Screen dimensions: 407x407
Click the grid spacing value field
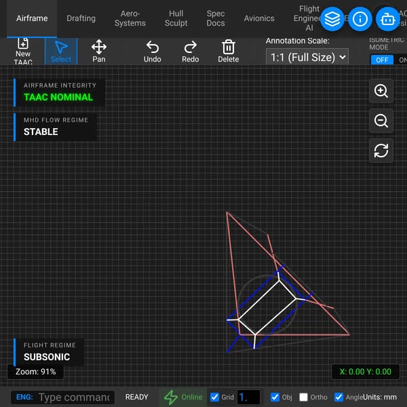[x=248, y=397]
